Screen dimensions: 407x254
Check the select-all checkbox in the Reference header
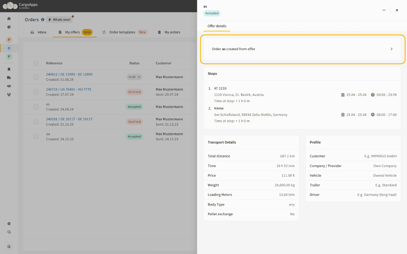click(36, 63)
